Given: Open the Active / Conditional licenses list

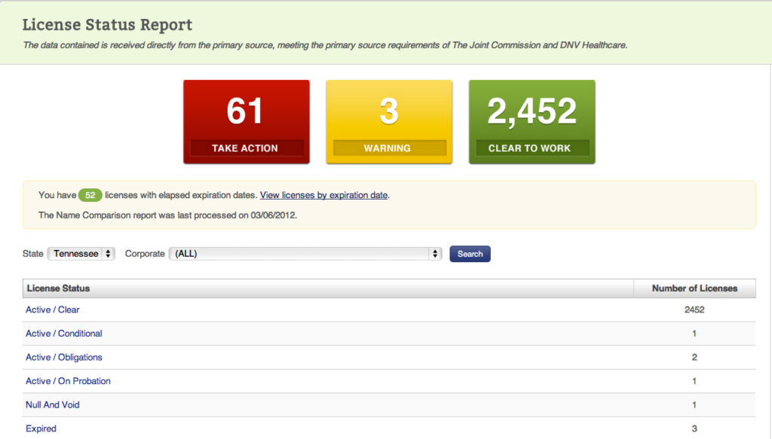Looking at the screenshot, I should point(63,334).
